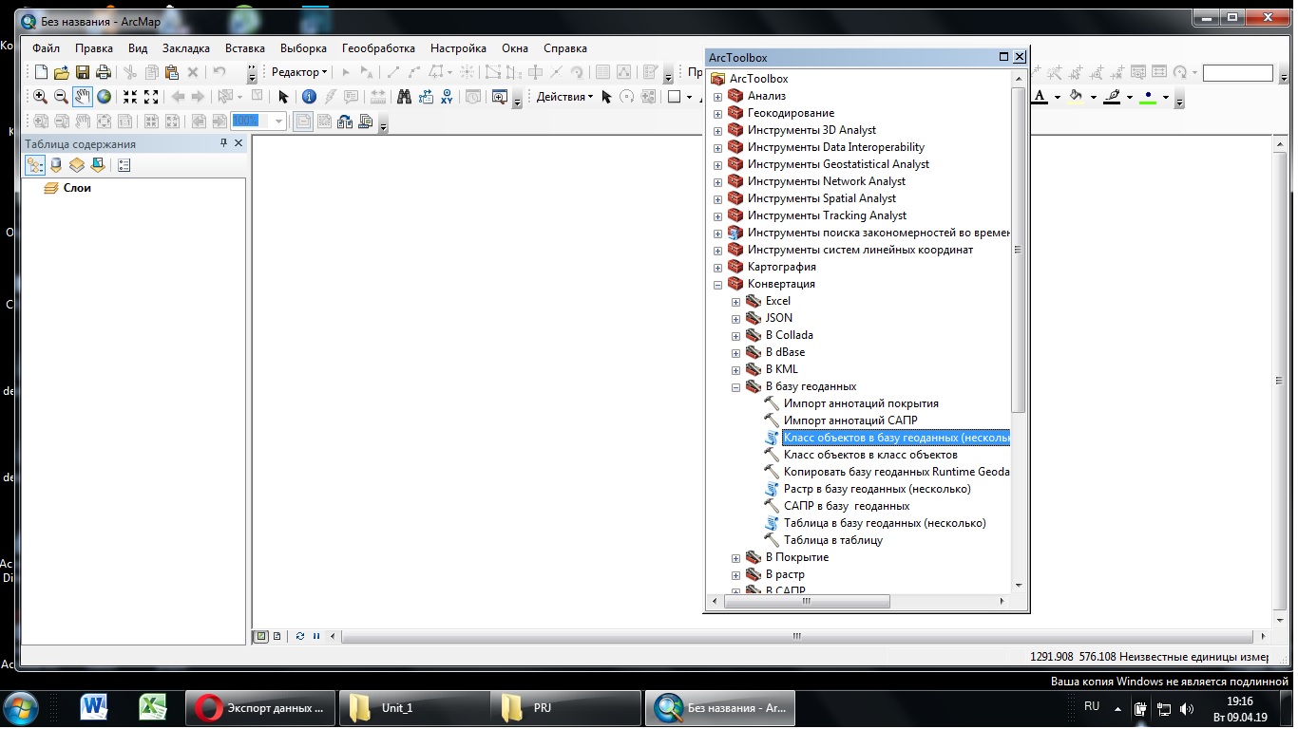Click the New map document icon
The image size is (1298, 729).
point(41,72)
